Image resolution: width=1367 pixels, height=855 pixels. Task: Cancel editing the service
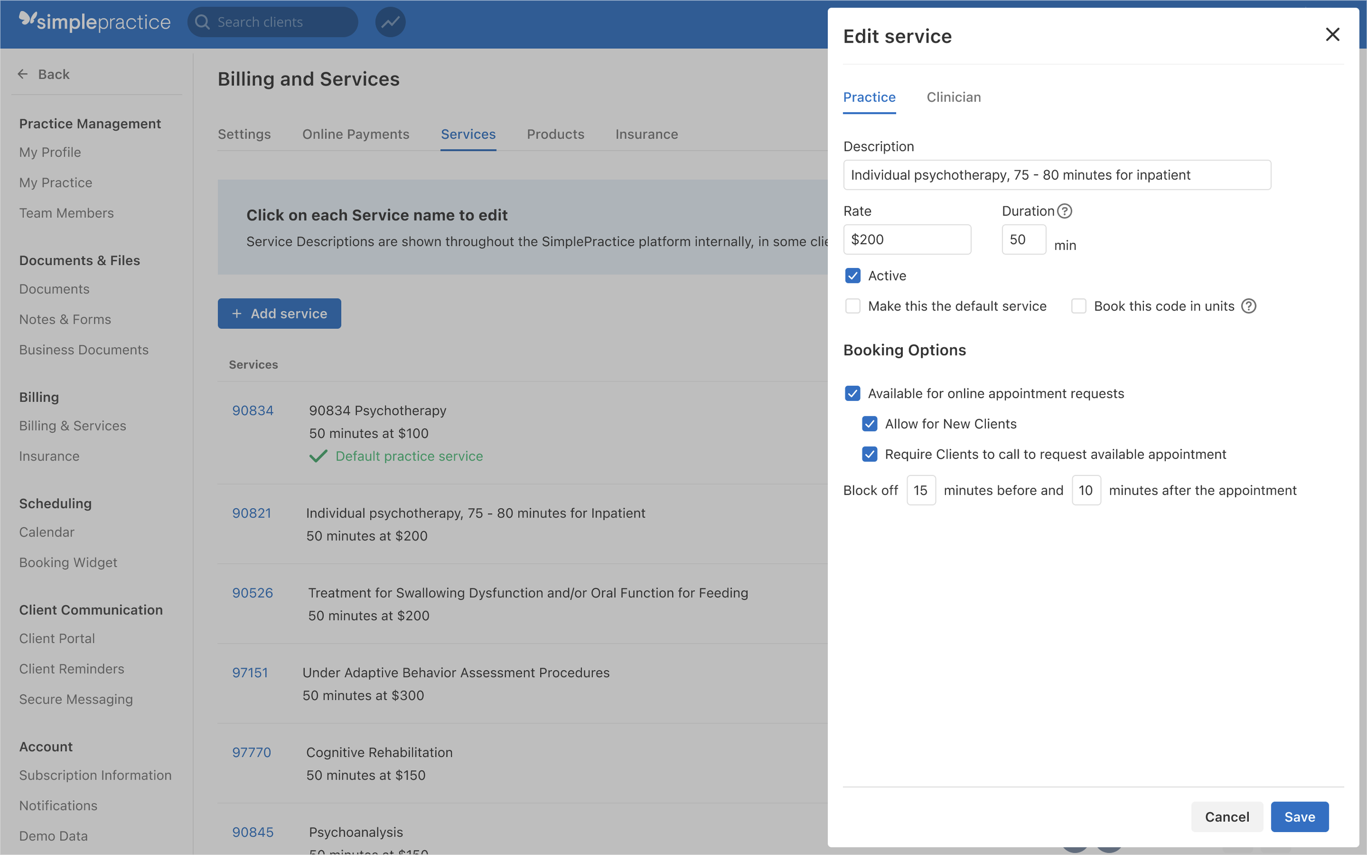tap(1226, 817)
